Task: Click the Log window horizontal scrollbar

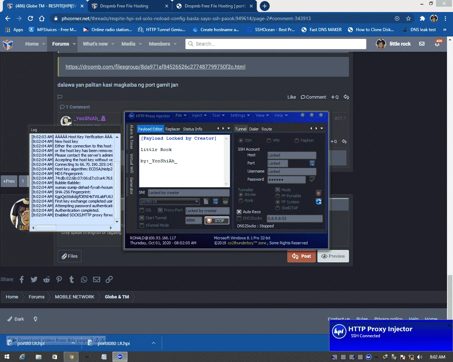Action: point(72,228)
